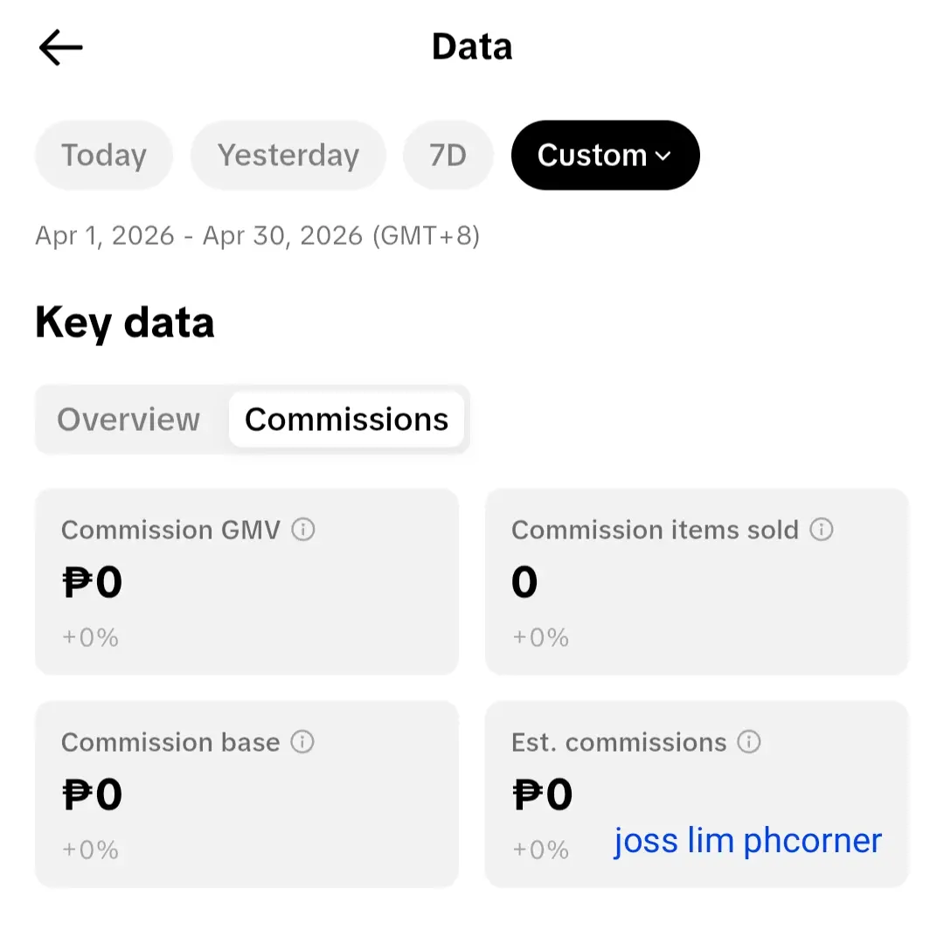944x930 pixels.
Task: Select the Today date filter
Action: click(x=104, y=156)
